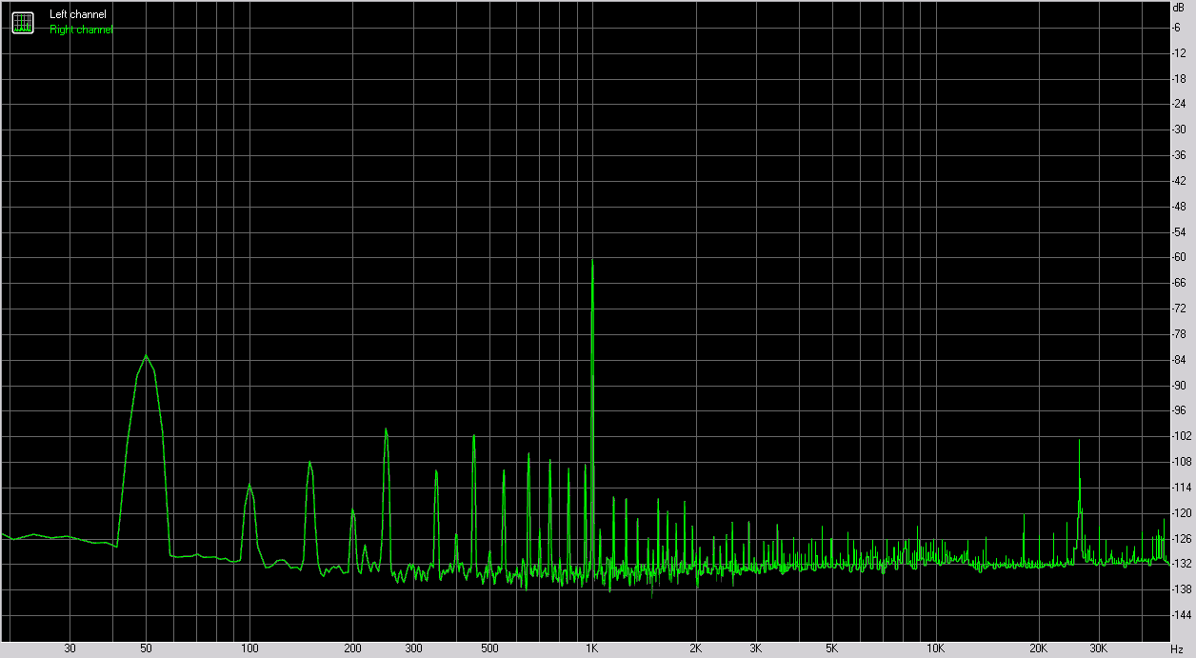
Task: Click the '2K' frequency axis label
Action: click(x=696, y=648)
